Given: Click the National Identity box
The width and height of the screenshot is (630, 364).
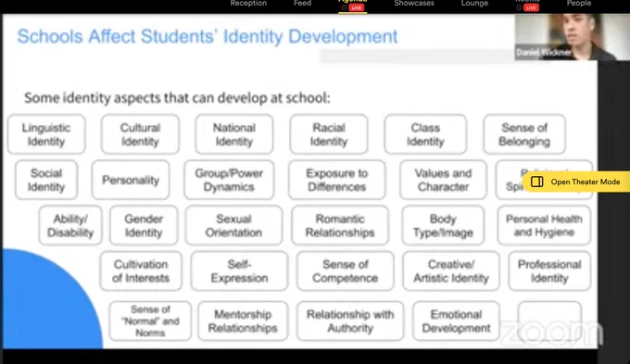Looking at the screenshot, I should click(x=234, y=134).
